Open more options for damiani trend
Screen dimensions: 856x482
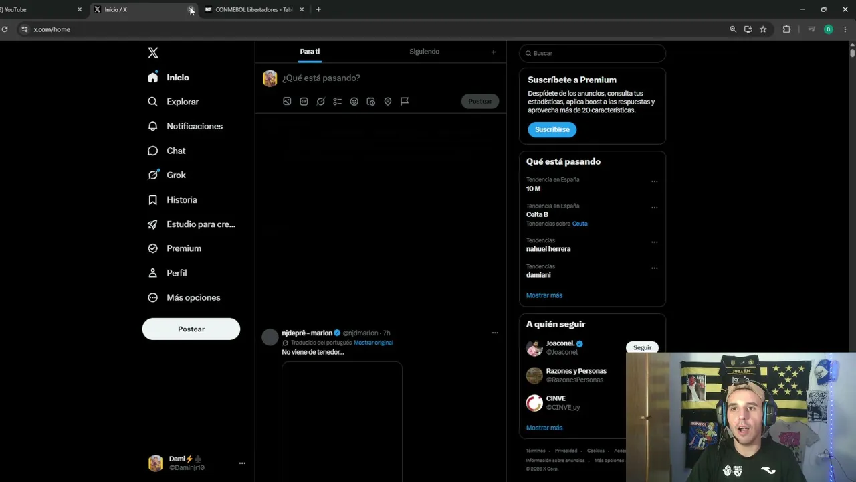(655, 268)
